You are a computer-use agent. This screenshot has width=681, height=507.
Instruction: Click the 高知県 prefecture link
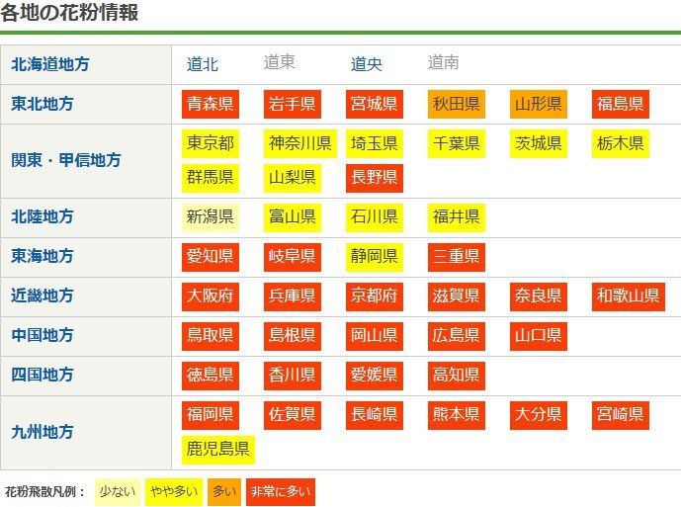click(x=456, y=375)
